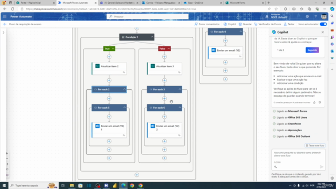Switch to the Base - OneDrive tab

coord(203,3)
